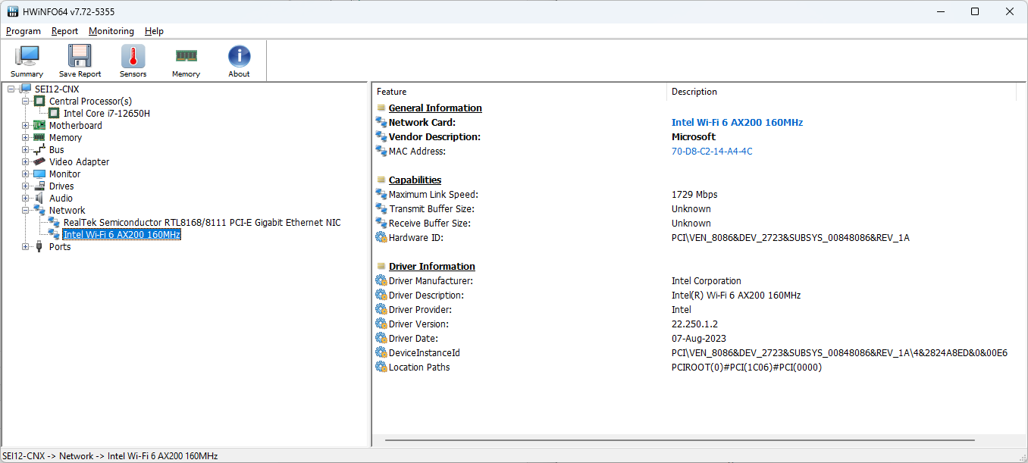Click the MAC Address network icon
The width and height of the screenshot is (1028, 463).
click(x=381, y=152)
